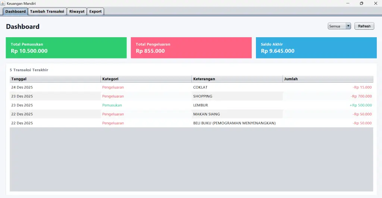Click the Kategori column header
382x198 pixels.
(x=146, y=79)
